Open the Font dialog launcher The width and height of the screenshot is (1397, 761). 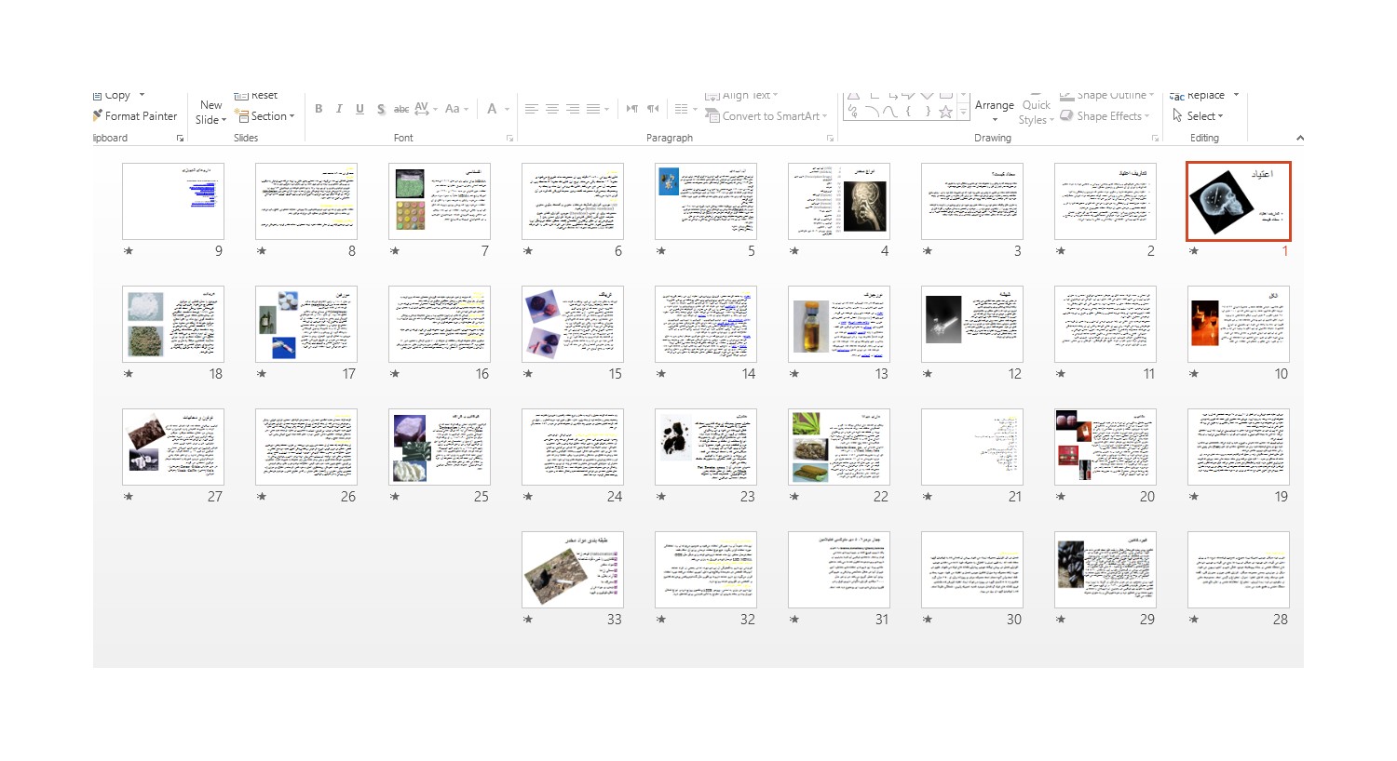pyautogui.click(x=509, y=138)
